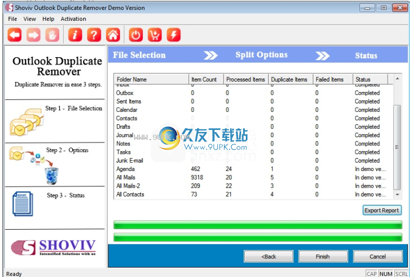The height and width of the screenshot is (277, 410).
Task: Select the Junk E-mail row
Action: (254, 161)
